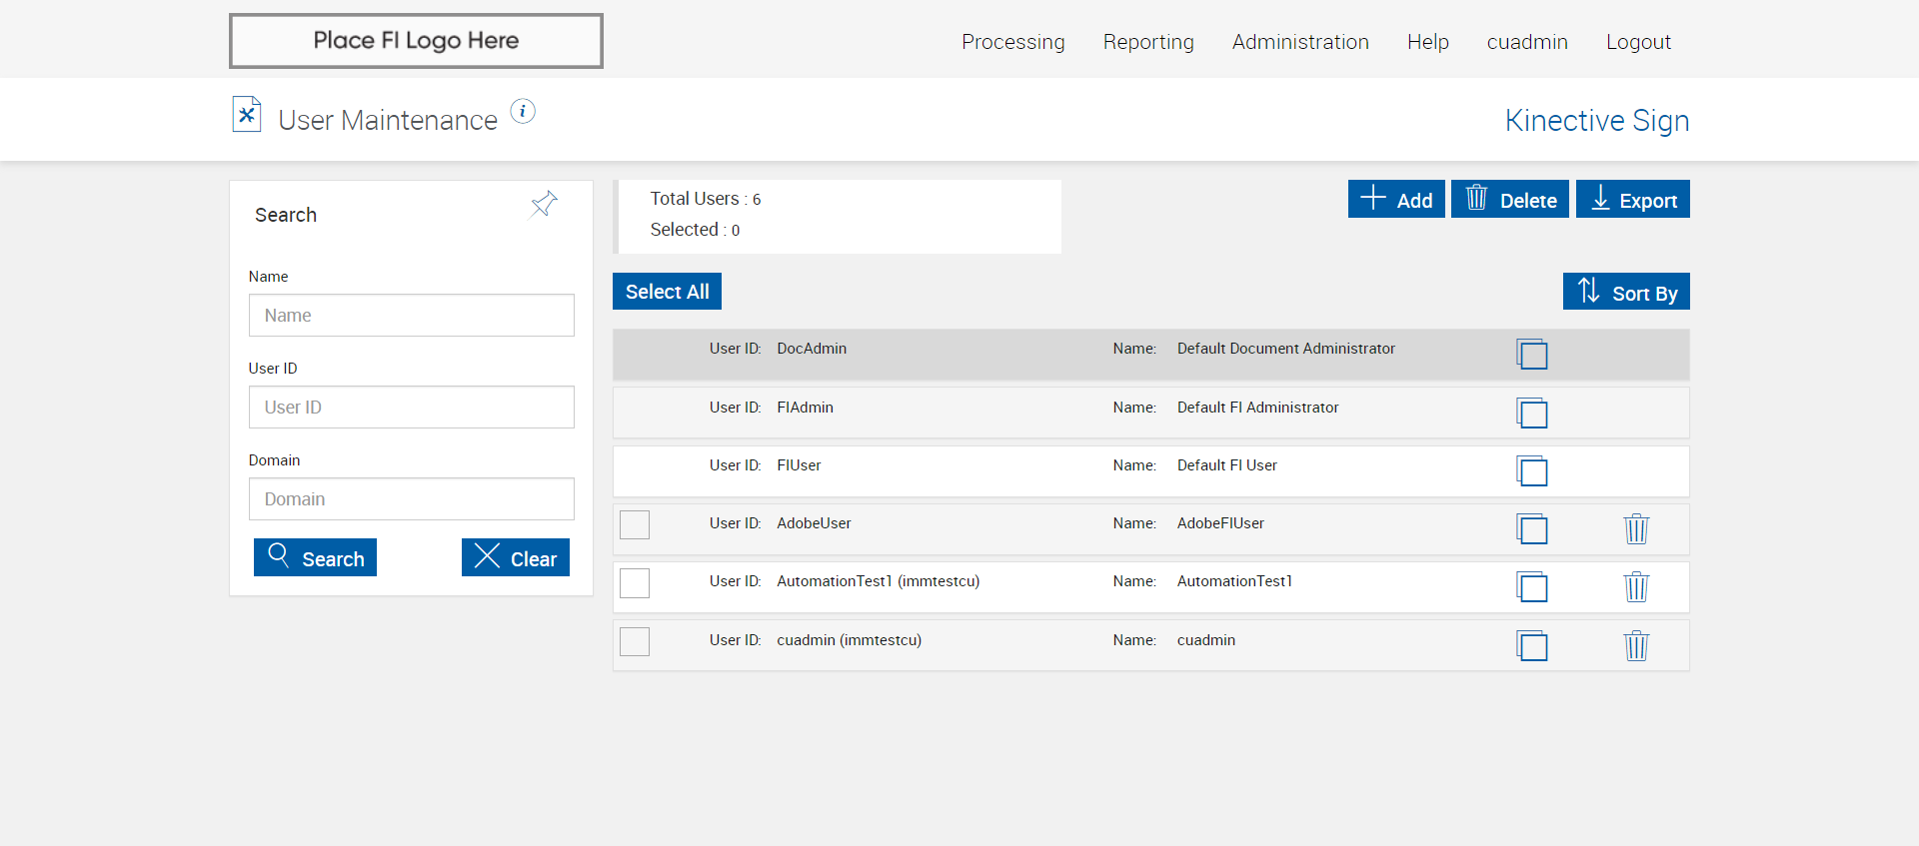Select the AutomationTest1 row checkbox
1919x846 pixels.
635,582
